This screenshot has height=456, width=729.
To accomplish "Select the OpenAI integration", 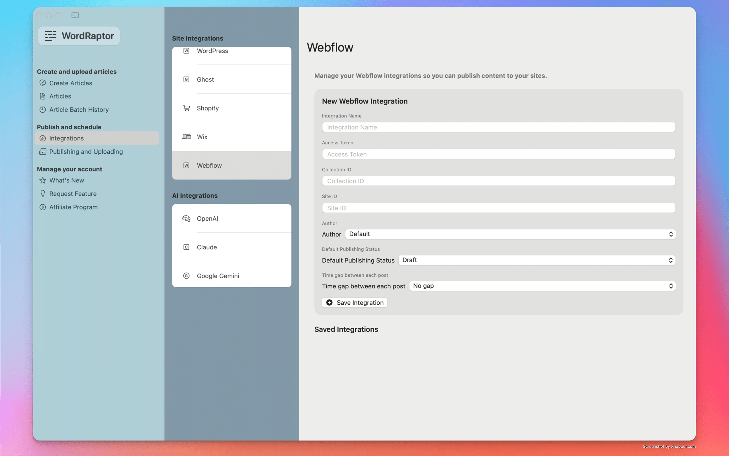I will pos(232,218).
